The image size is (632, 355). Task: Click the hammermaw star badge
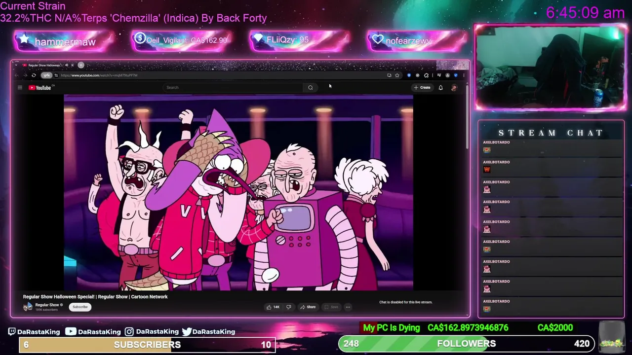click(x=64, y=41)
